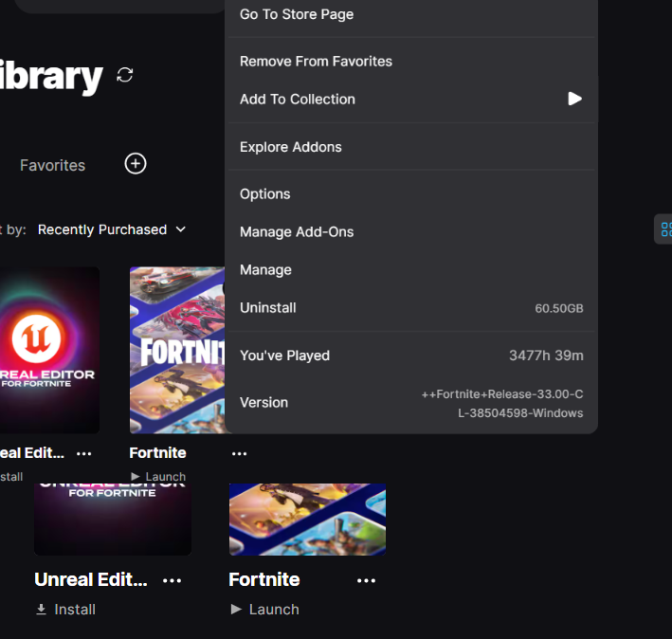The height and width of the screenshot is (639, 672).
Task: Click the refresh icon beside the Library heading
Action: point(125,75)
